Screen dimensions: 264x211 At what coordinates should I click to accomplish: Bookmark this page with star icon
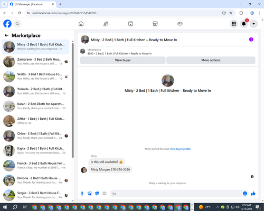pos(231,13)
